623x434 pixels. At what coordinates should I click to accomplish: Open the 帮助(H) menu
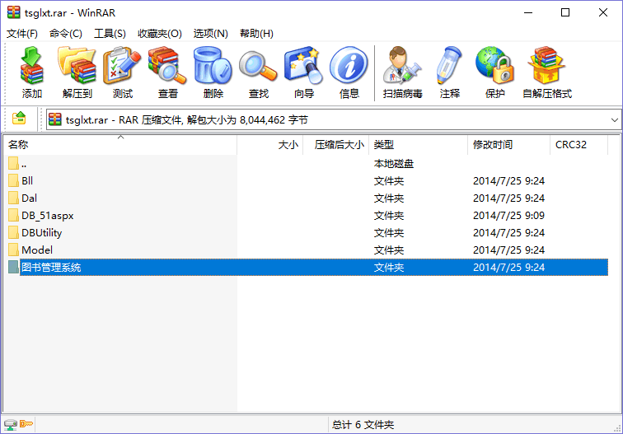(x=256, y=34)
